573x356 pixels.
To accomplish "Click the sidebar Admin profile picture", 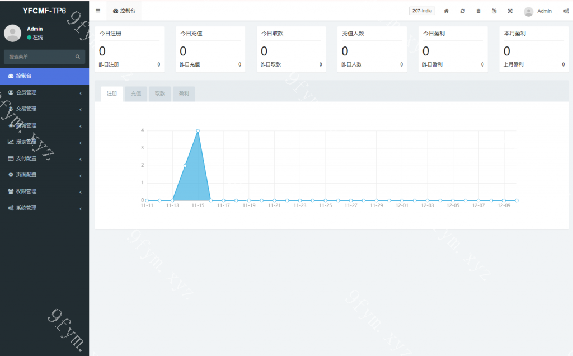I will (x=12, y=33).
